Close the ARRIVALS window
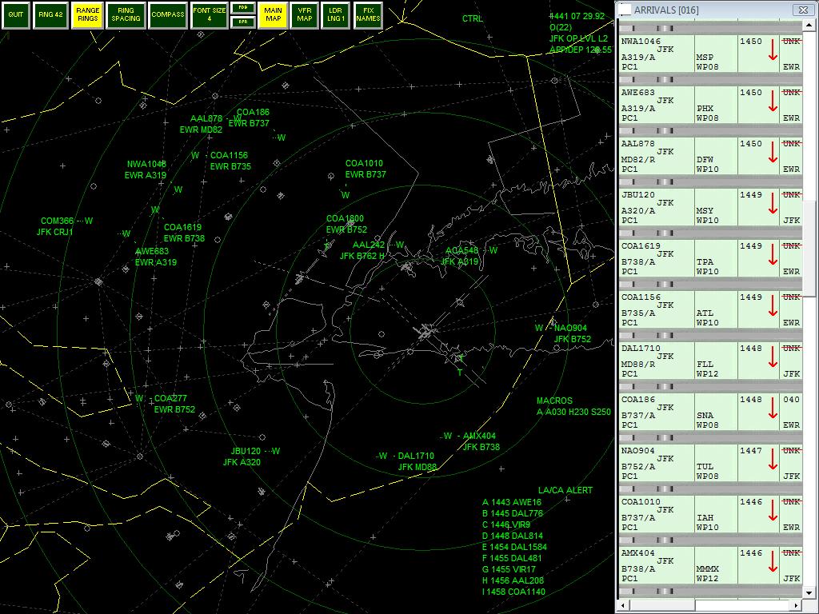 tap(803, 10)
